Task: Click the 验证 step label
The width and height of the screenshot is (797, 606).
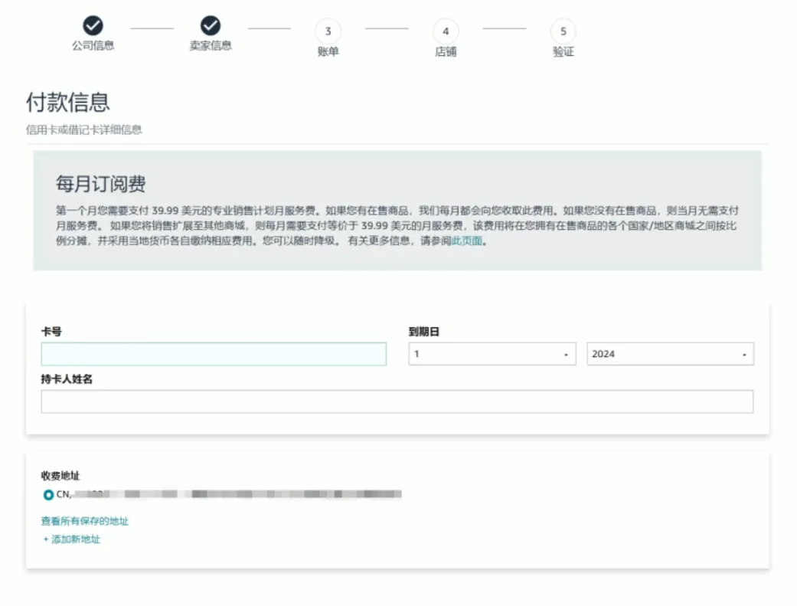Action: point(563,52)
